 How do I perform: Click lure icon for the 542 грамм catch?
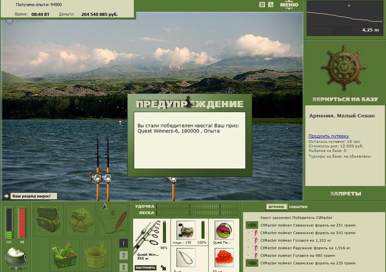coord(251,233)
